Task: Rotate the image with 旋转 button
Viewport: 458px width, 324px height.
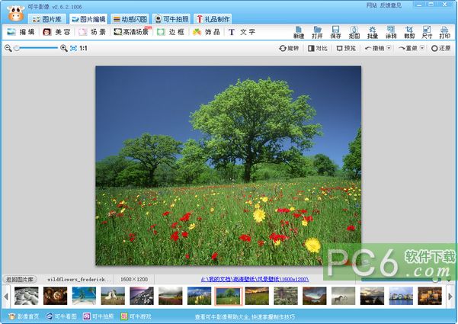Action: [289, 48]
